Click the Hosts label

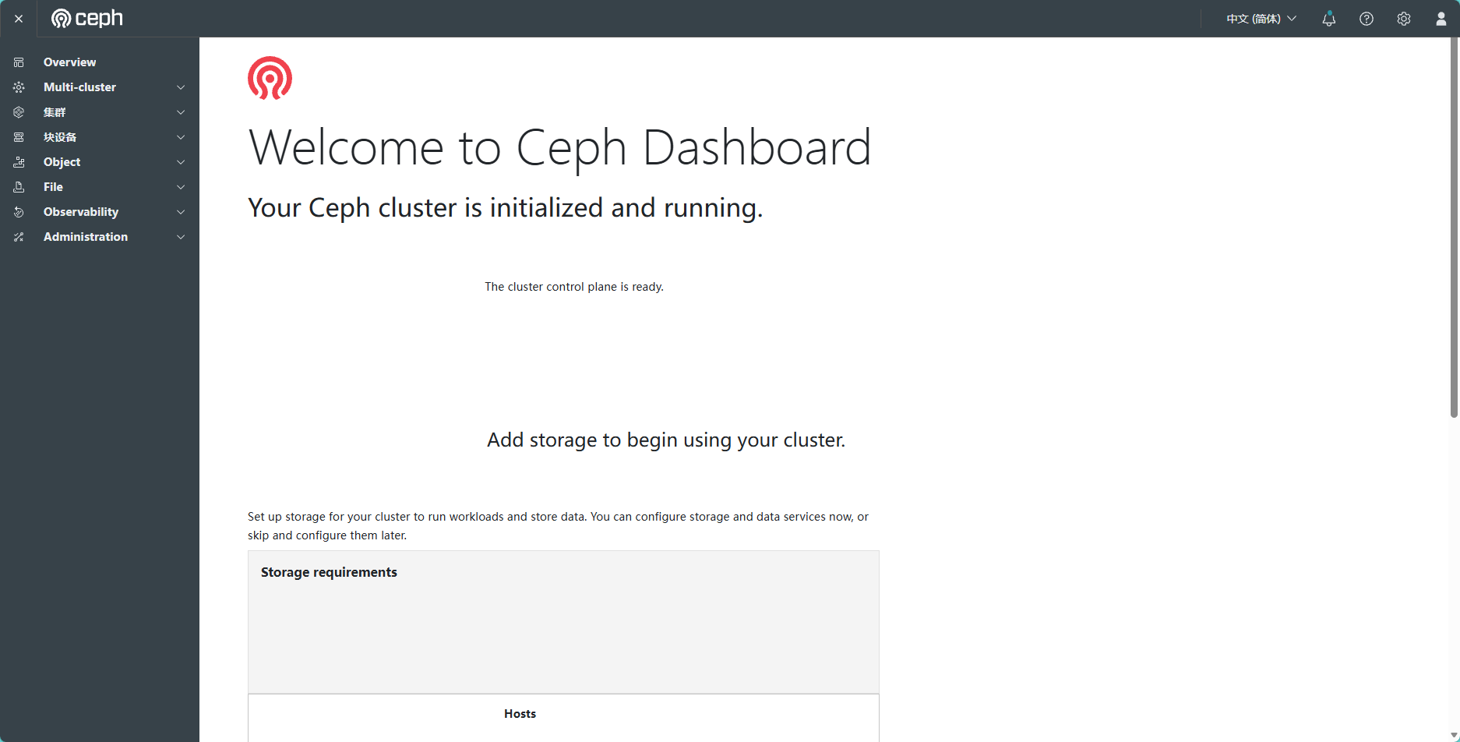[x=520, y=714]
